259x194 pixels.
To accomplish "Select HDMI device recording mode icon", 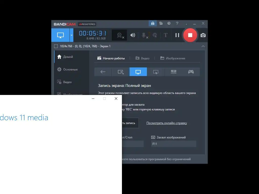I will click(174, 72).
